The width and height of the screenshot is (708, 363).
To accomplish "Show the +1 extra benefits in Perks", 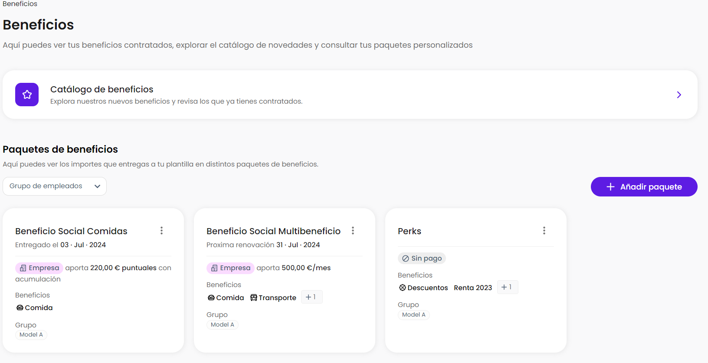I will 507,287.
